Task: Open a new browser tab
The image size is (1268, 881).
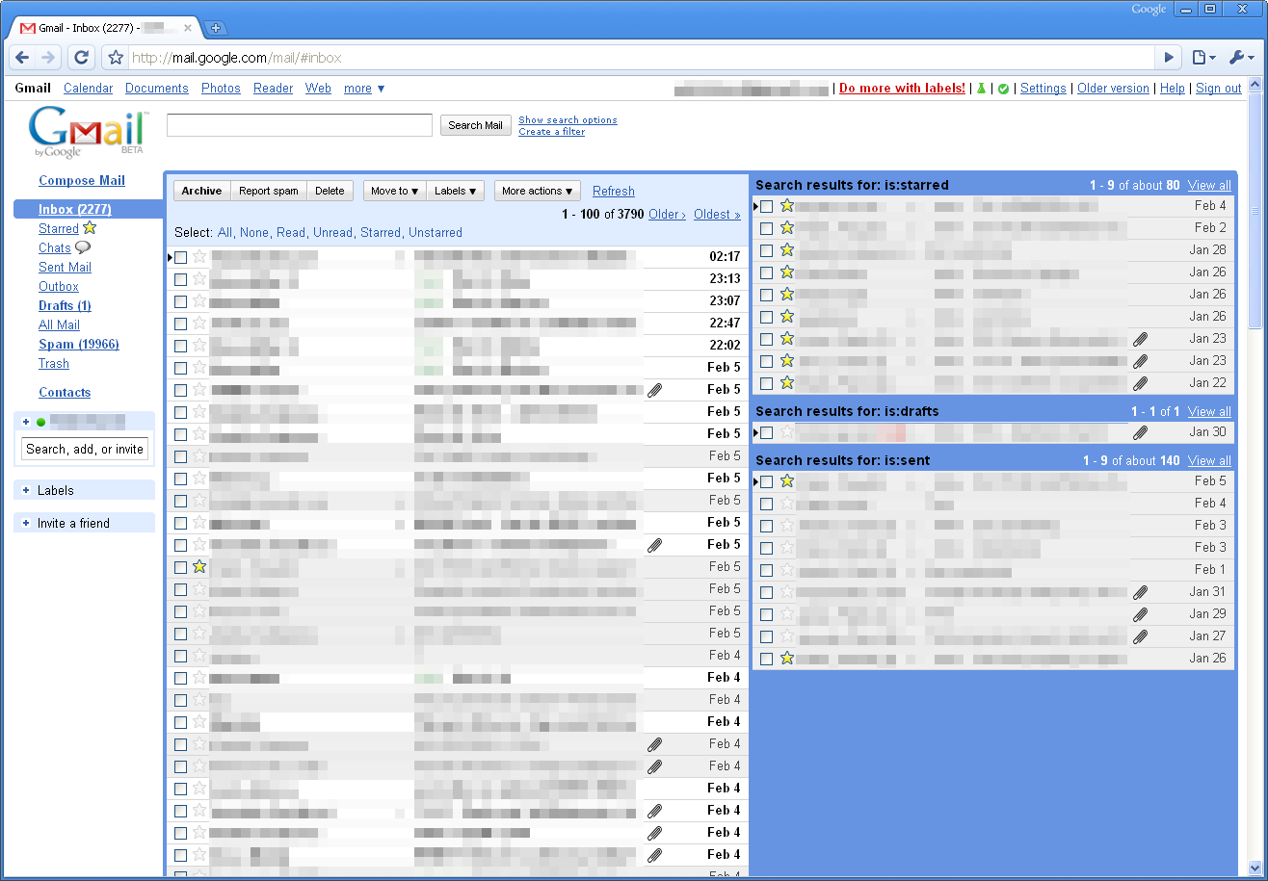Action: click(x=216, y=28)
